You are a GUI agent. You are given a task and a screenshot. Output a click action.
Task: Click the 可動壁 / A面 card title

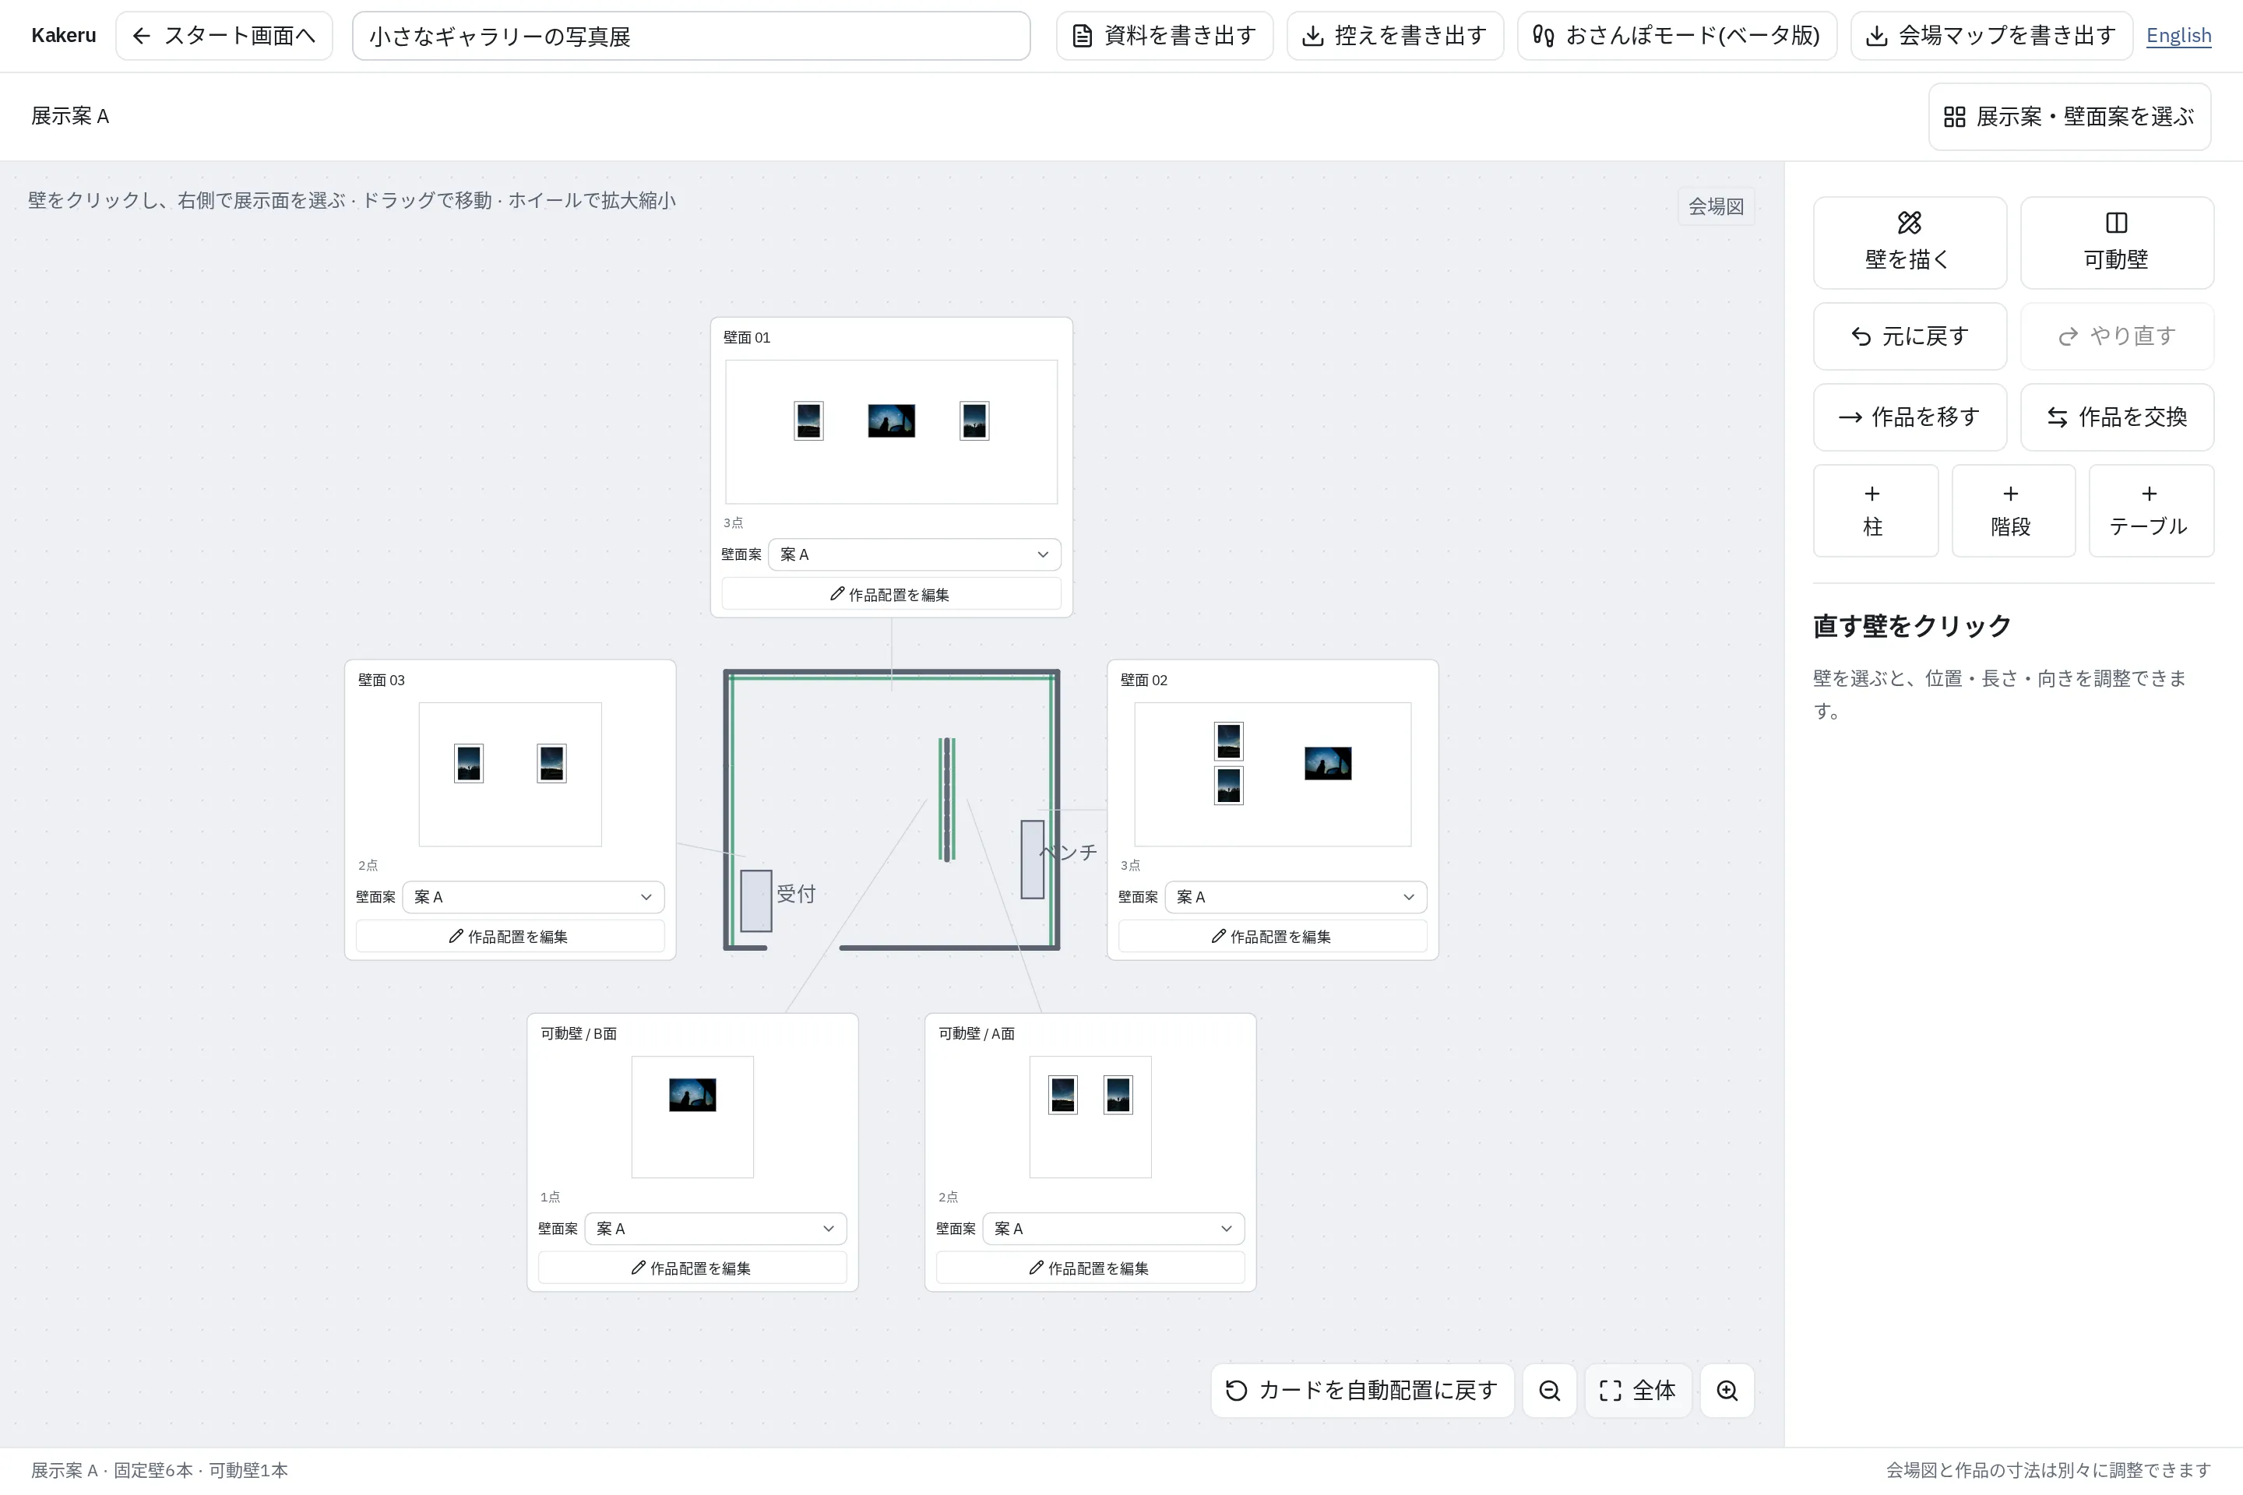tap(977, 1033)
